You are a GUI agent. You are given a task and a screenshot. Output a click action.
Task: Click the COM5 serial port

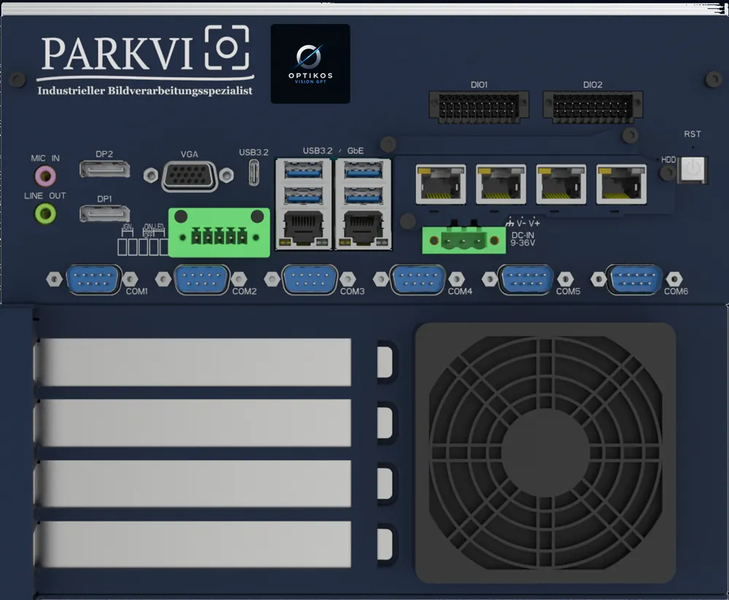526,280
